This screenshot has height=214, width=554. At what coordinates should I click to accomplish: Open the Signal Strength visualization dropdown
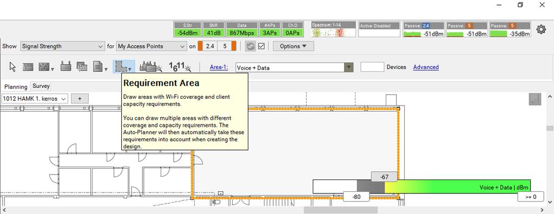pyautogui.click(x=62, y=46)
